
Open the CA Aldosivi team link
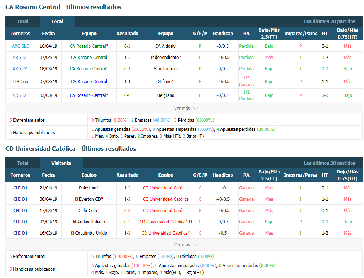pyautogui.click(x=166, y=46)
